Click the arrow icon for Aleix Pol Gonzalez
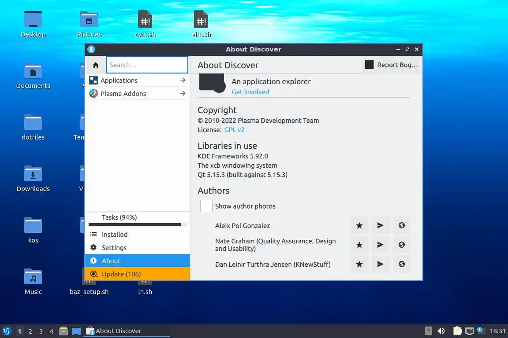508x338 pixels. 381,225
